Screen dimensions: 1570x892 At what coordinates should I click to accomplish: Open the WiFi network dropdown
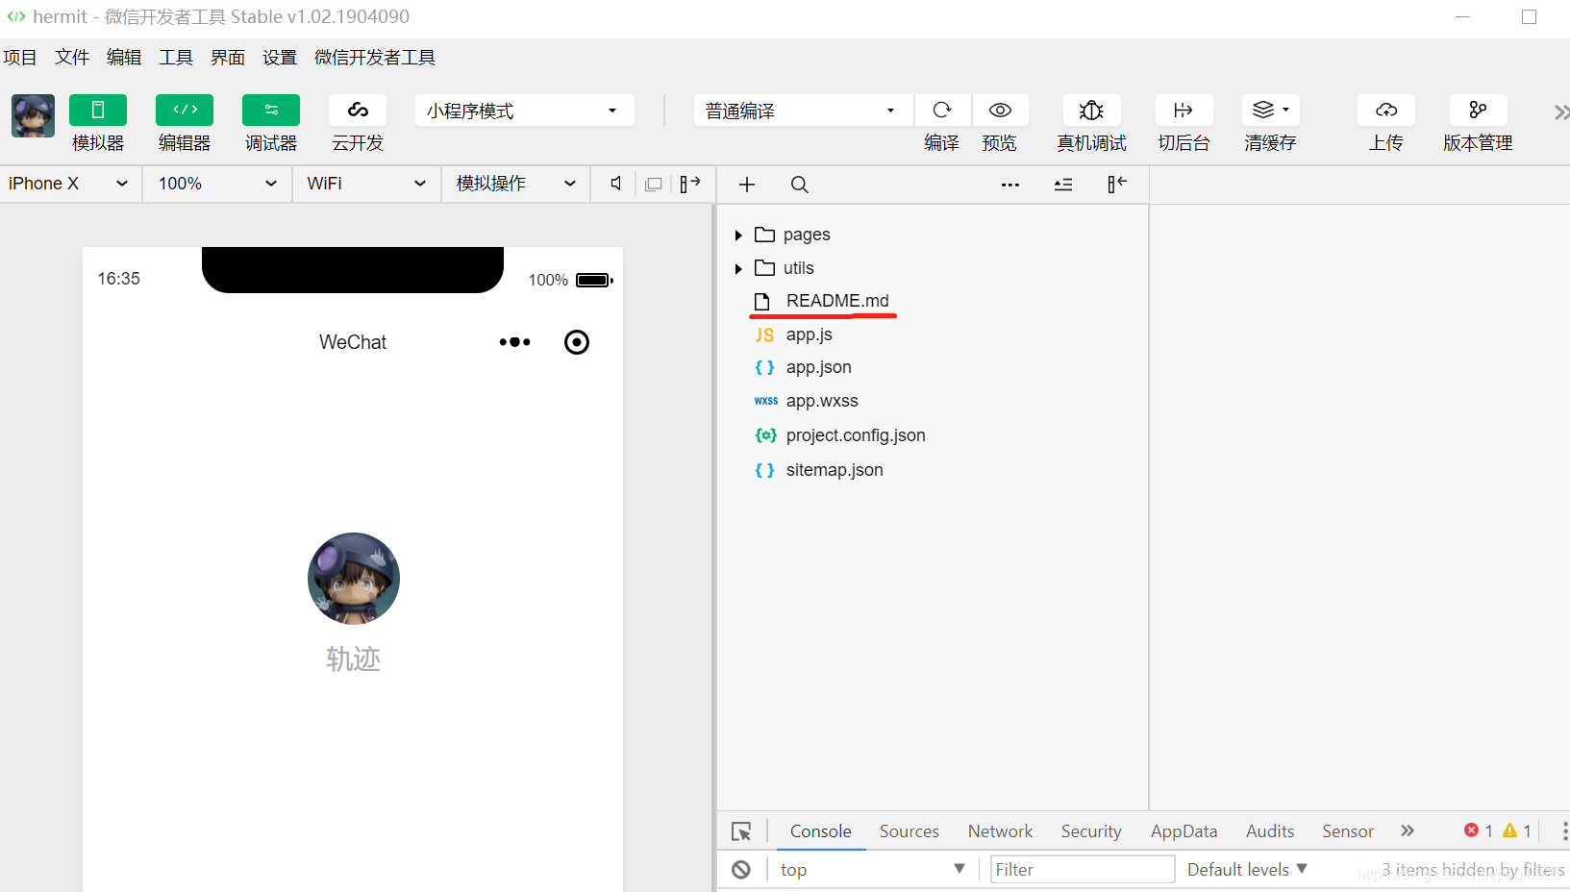pyautogui.click(x=366, y=184)
